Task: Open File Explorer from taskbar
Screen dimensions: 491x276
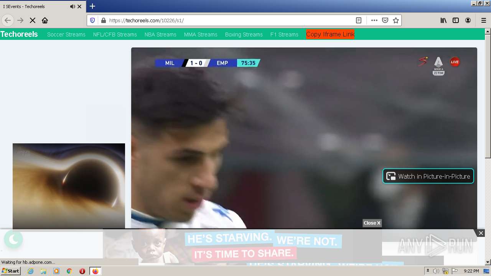Action: click(x=43, y=271)
